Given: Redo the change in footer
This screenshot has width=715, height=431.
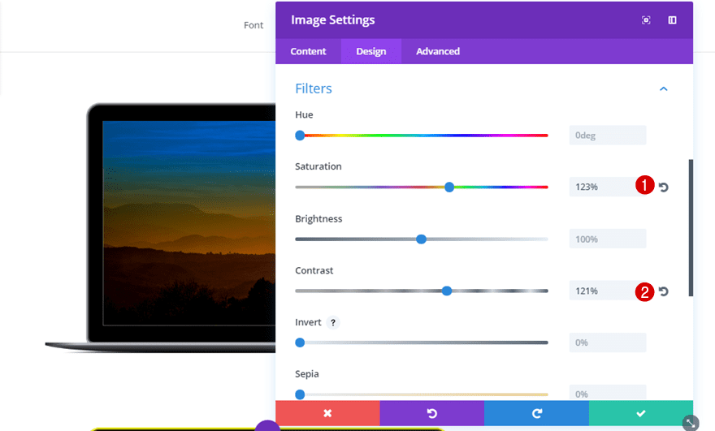Looking at the screenshot, I should [536, 413].
